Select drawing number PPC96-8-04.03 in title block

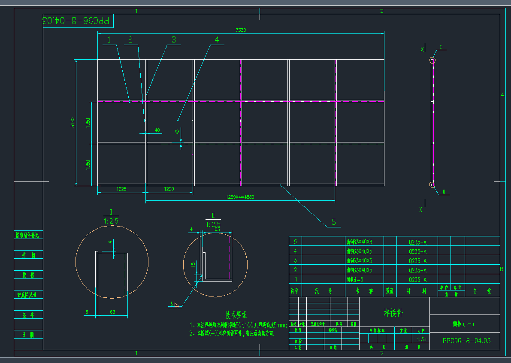click(x=466, y=341)
